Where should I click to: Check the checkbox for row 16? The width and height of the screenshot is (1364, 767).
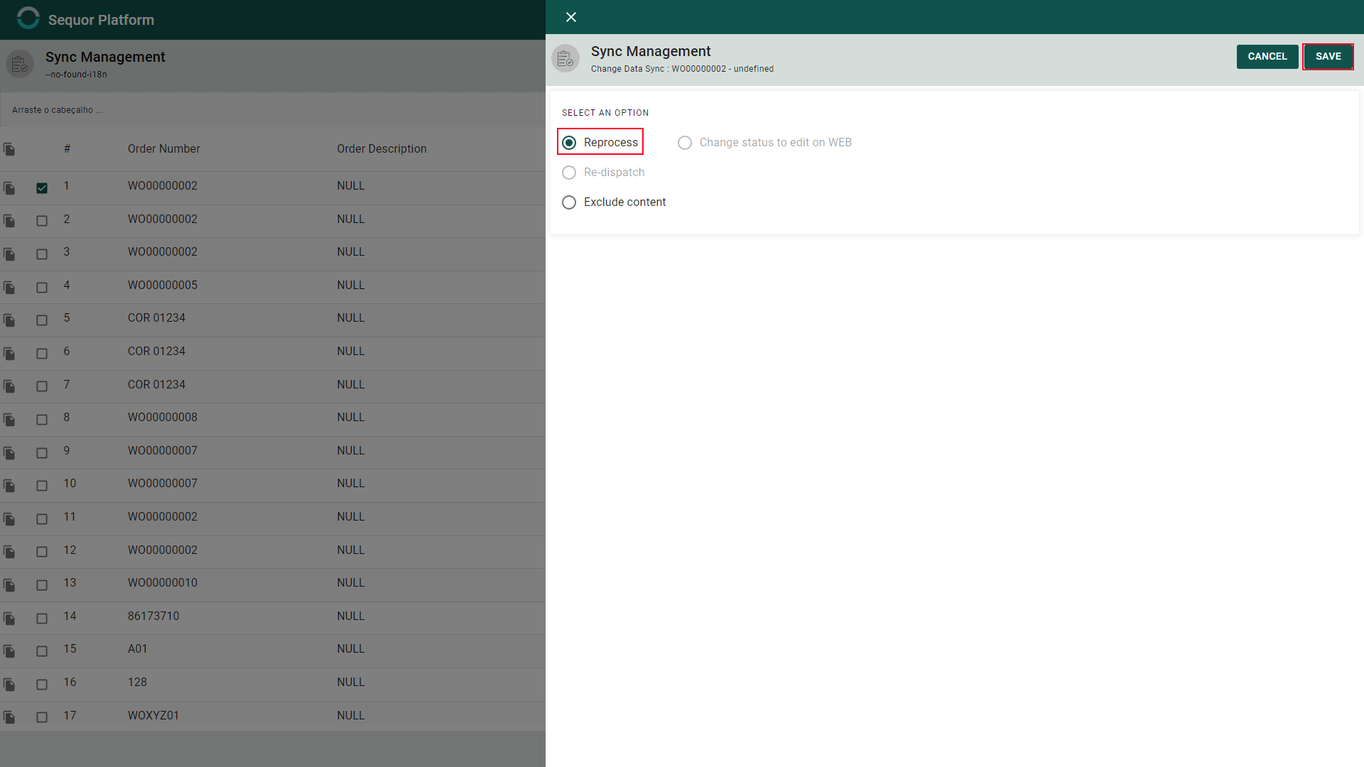point(42,685)
